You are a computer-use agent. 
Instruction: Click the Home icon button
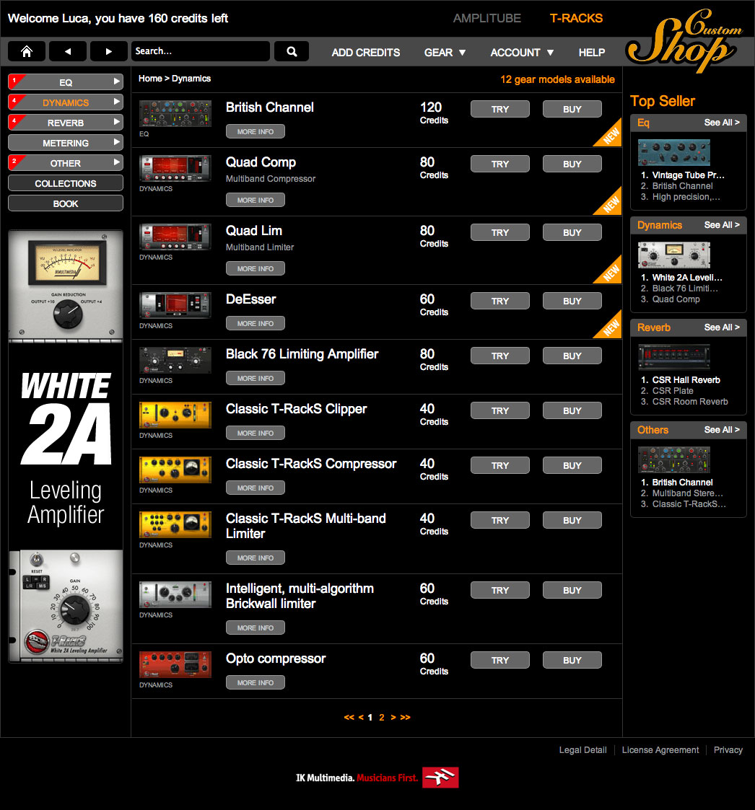(x=27, y=51)
